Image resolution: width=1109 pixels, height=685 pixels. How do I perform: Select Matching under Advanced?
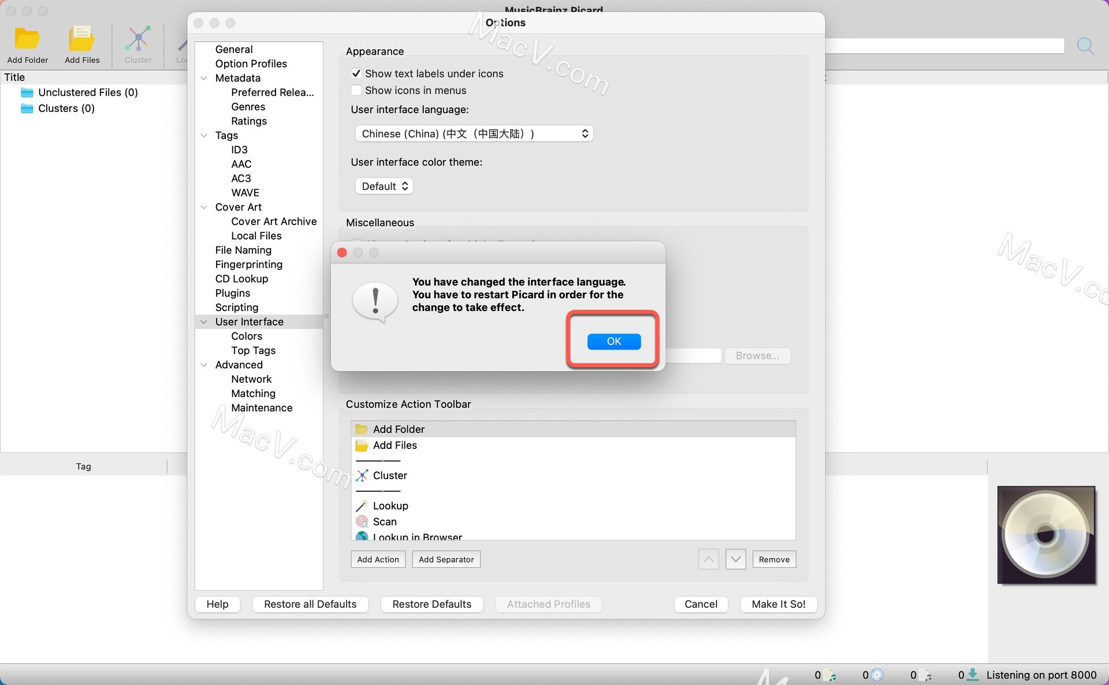(254, 394)
